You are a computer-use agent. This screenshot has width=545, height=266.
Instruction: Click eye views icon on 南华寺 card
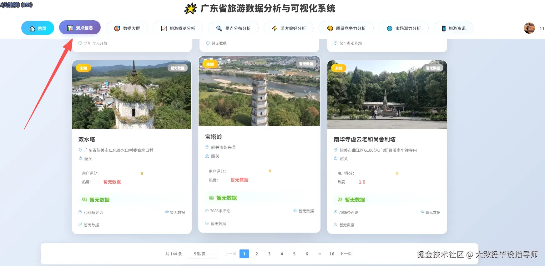pos(422,212)
